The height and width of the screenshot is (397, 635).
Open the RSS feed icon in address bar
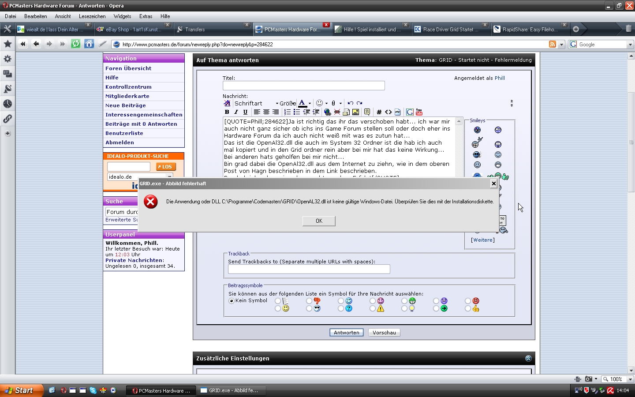click(552, 45)
